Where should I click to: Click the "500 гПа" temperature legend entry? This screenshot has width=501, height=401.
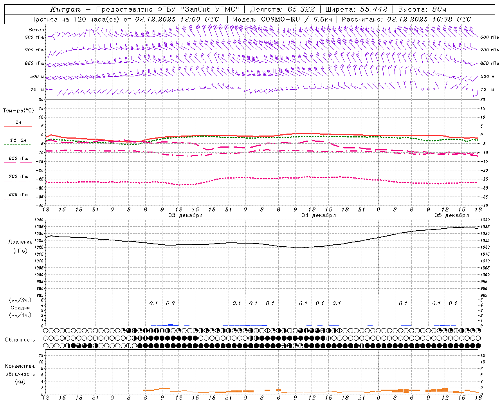[18, 195]
